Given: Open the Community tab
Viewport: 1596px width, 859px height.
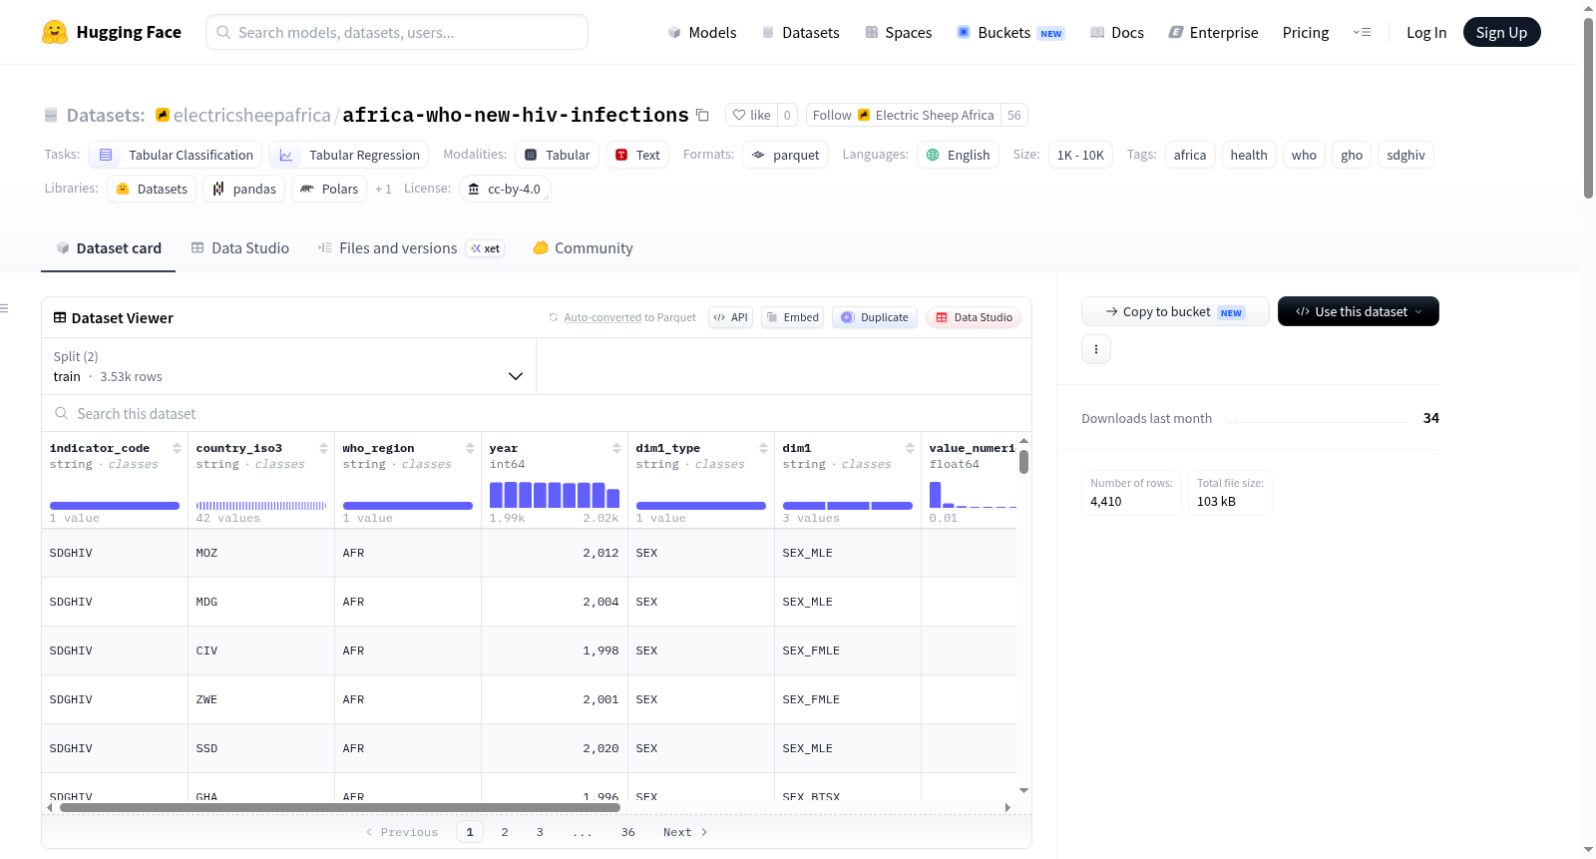Looking at the screenshot, I should pos(583,247).
